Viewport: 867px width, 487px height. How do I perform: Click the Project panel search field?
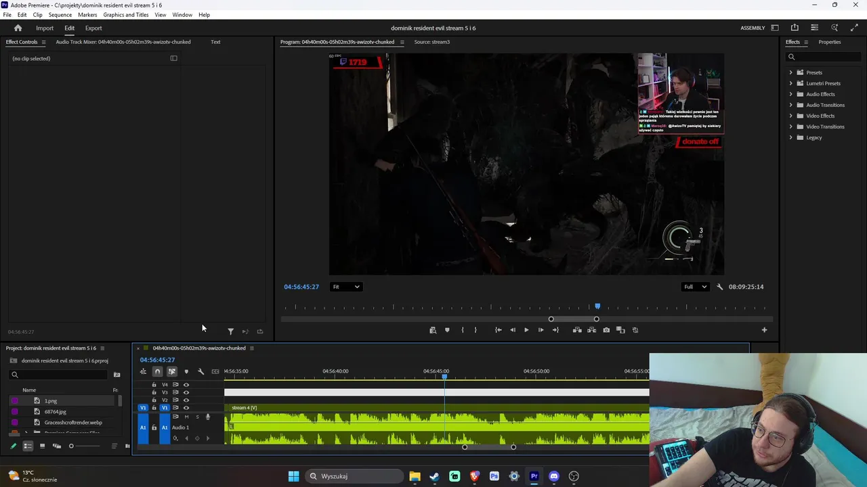point(58,375)
